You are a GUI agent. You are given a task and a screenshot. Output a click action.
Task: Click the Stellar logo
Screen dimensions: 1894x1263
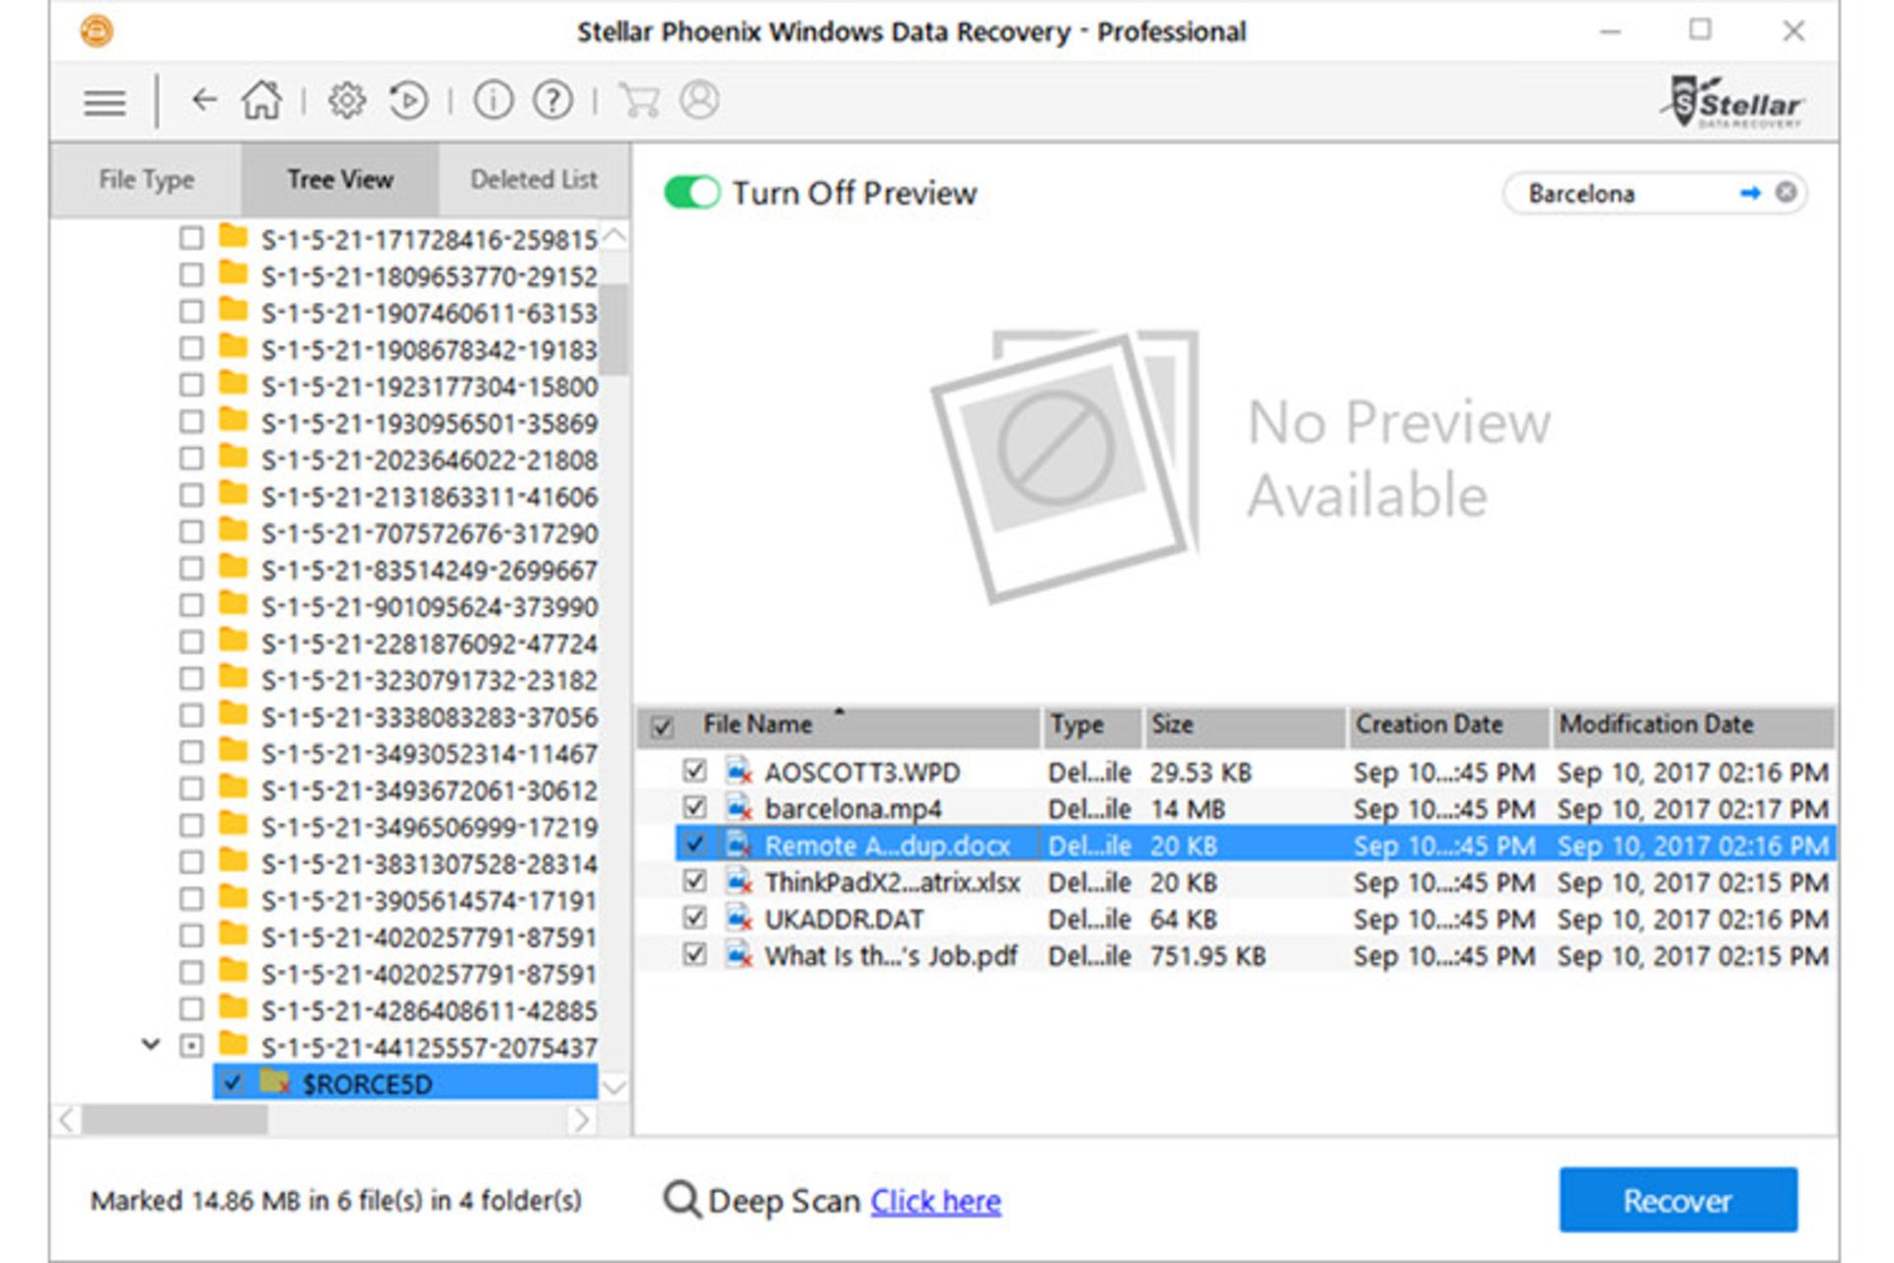[1734, 102]
